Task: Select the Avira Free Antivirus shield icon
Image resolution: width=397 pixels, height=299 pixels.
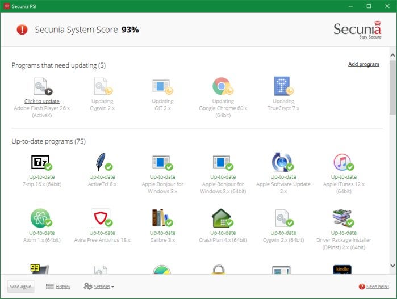Action: click(x=102, y=218)
